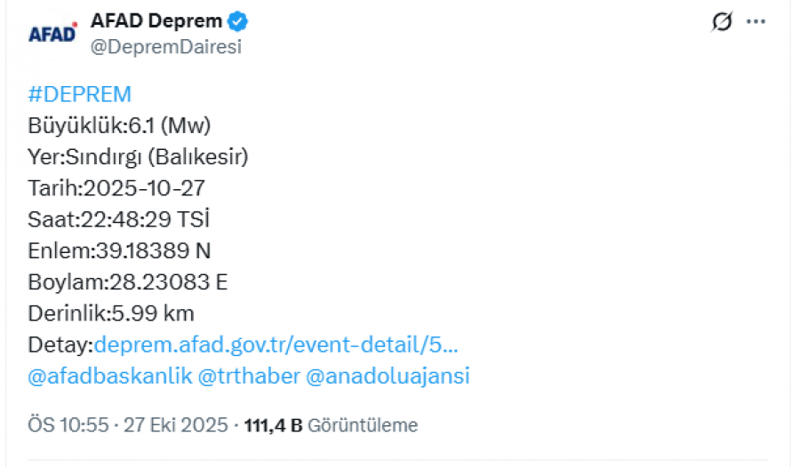Open the #DEPREM hashtag

pyautogui.click(x=80, y=95)
